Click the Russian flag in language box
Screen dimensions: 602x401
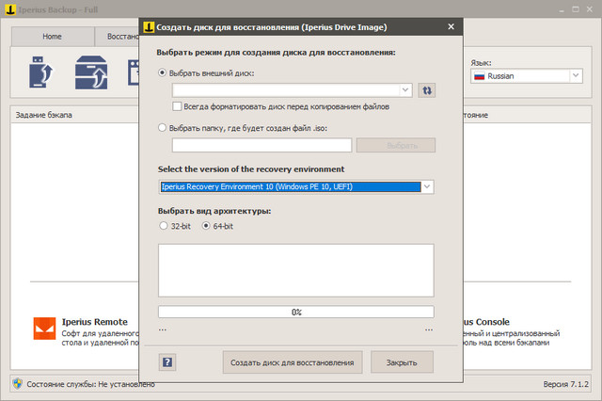[x=479, y=76]
